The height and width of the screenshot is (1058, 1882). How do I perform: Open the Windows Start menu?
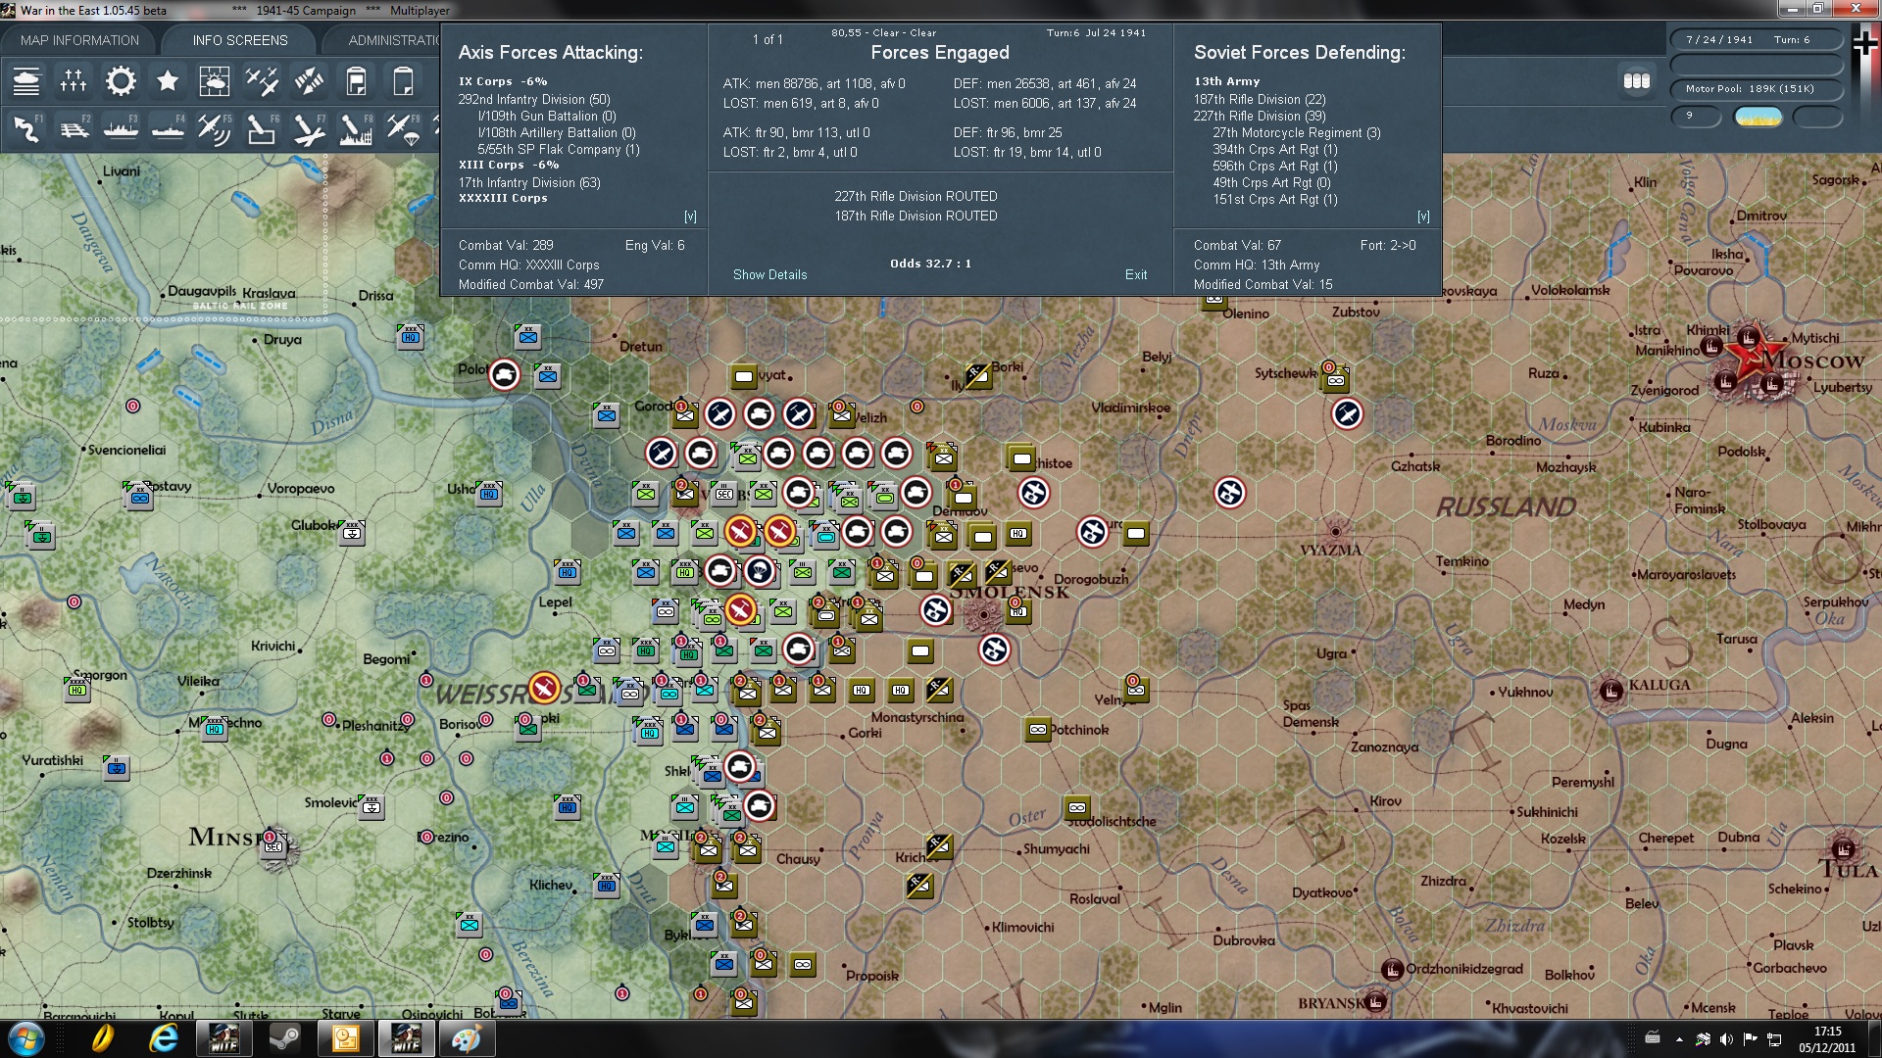[25, 1038]
